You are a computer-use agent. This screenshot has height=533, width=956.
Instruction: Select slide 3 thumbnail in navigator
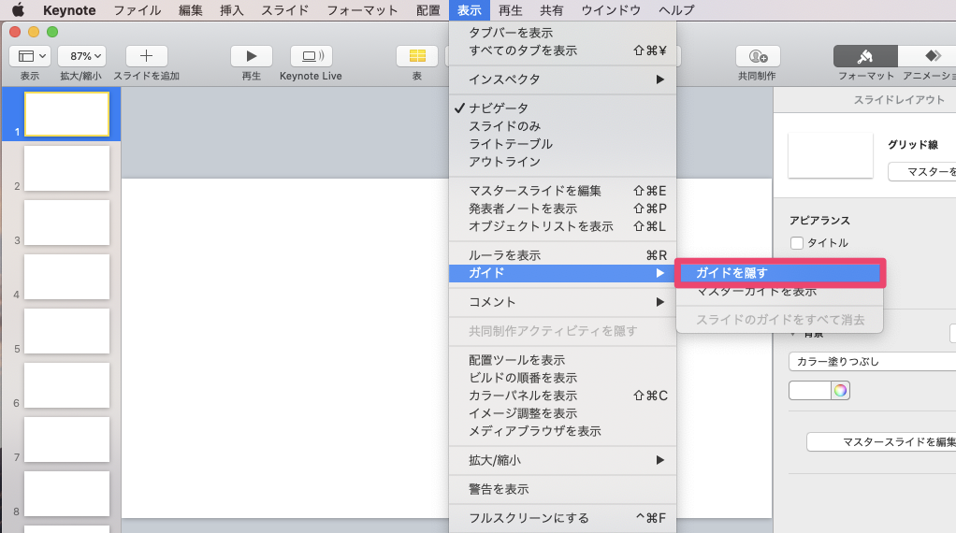point(66,223)
